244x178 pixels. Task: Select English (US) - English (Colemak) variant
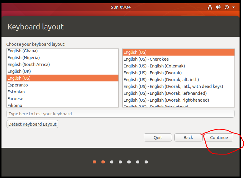[179, 66]
